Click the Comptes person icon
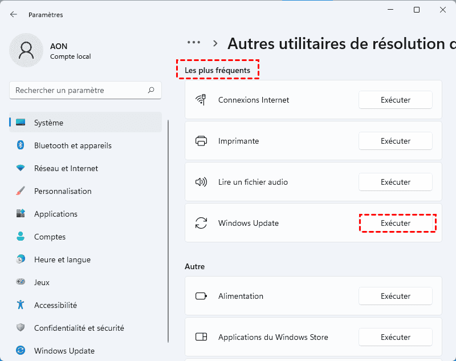 21,237
